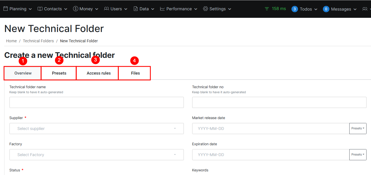Screen dimensions: 371x175
Task: Click the Settings gear icon
Action: click(206, 9)
